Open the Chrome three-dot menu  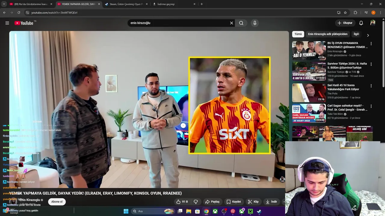(x=380, y=13)
